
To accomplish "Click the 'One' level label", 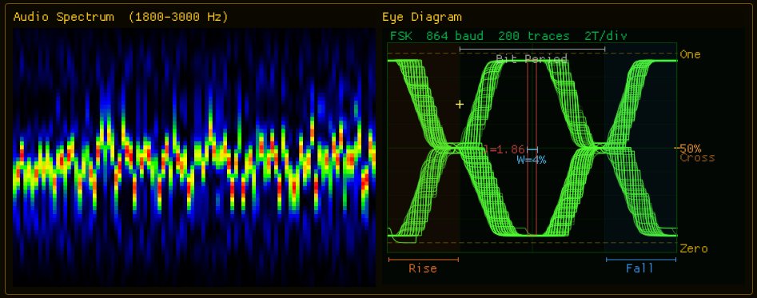I will click(690, 54).
